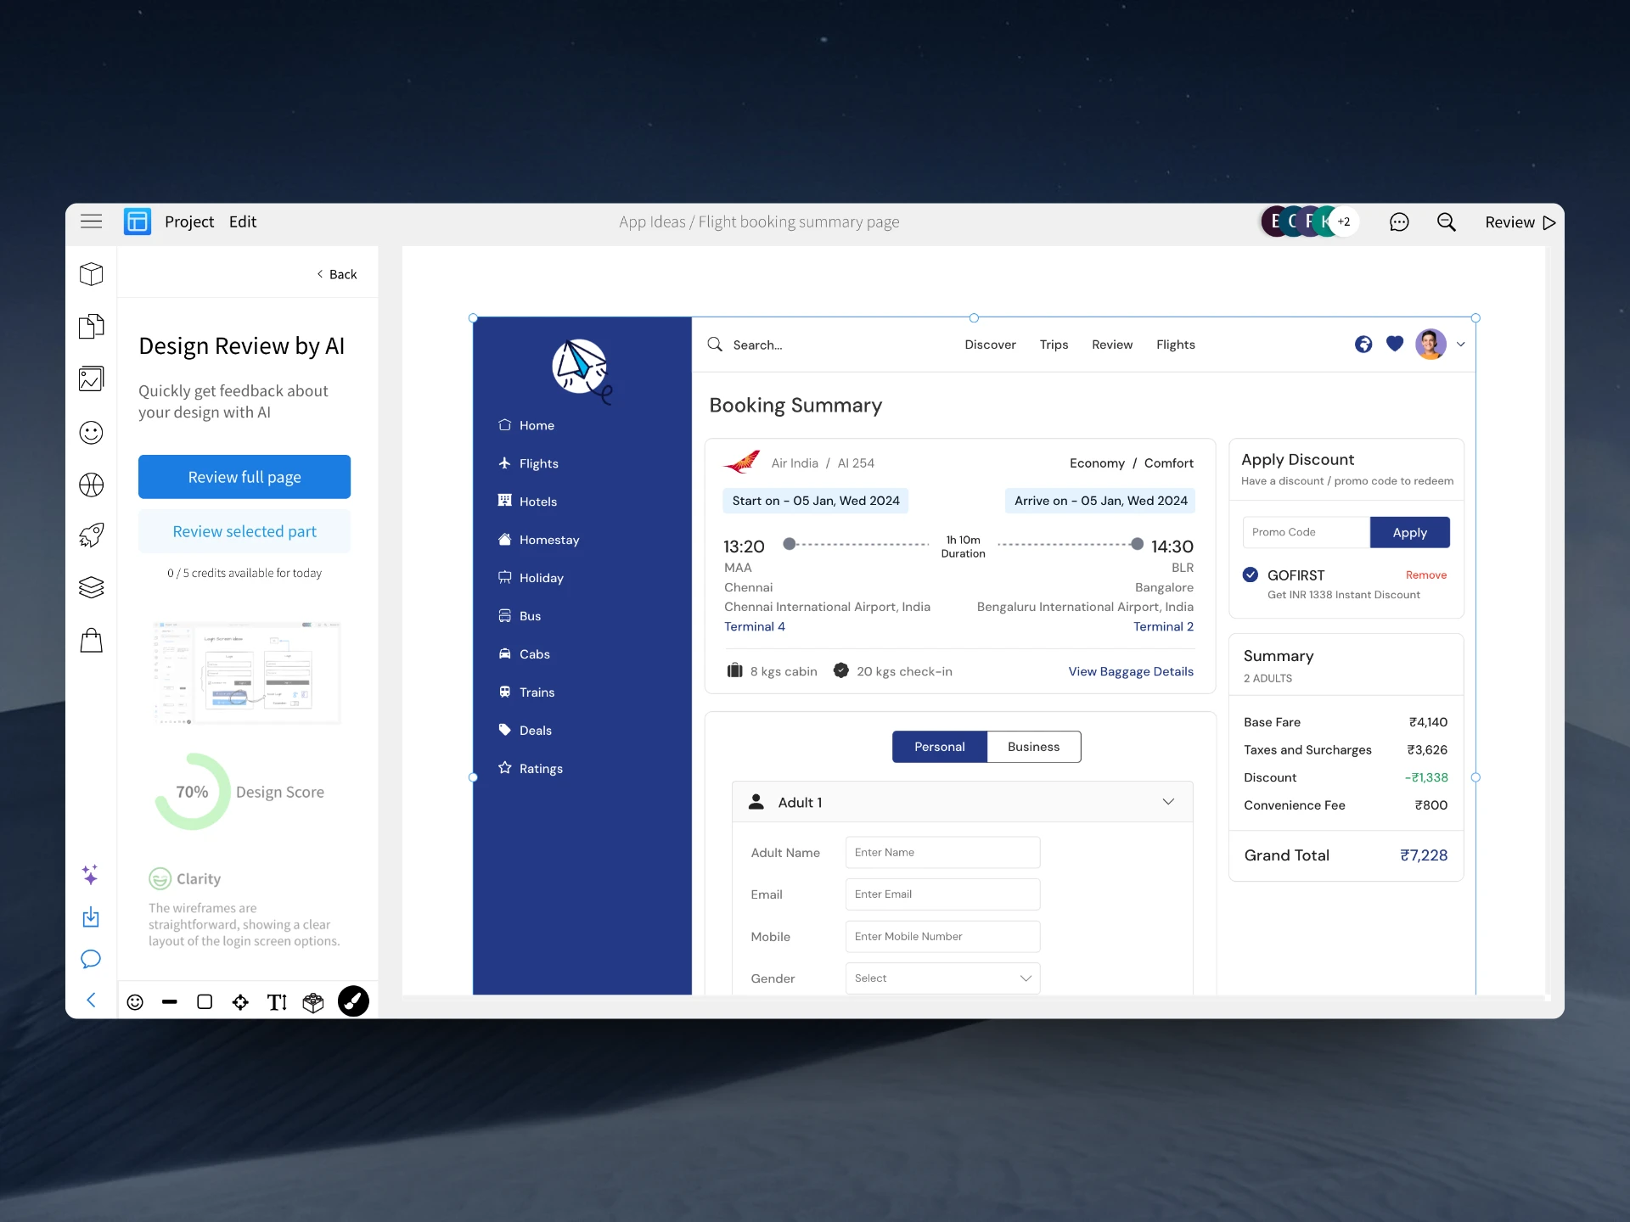Click the Enter Name input field
1630x1222 pixels.
(x=942, y=852)
